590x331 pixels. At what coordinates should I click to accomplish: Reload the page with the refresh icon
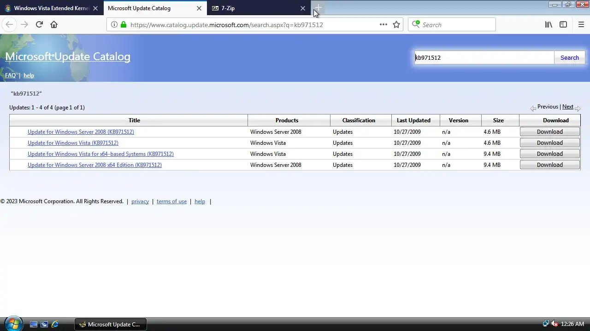click(39, 25)
